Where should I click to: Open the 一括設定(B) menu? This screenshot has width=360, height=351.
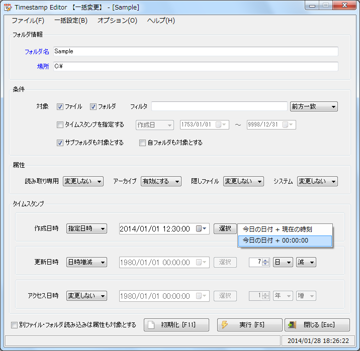click(70, 21)
